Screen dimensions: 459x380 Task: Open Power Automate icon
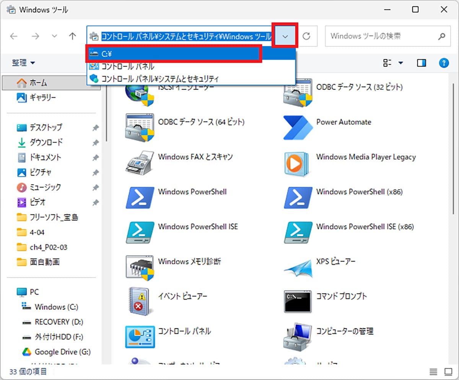[298, 127]
